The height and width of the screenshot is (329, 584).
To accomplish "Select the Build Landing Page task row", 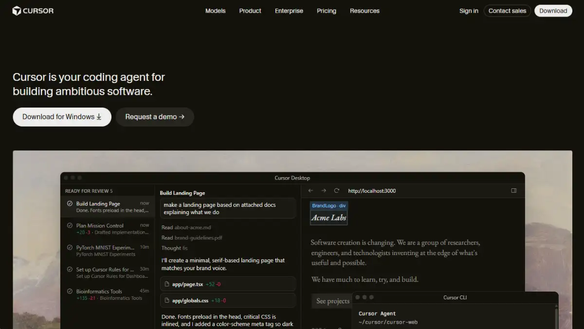I will (x=108, y=207).
